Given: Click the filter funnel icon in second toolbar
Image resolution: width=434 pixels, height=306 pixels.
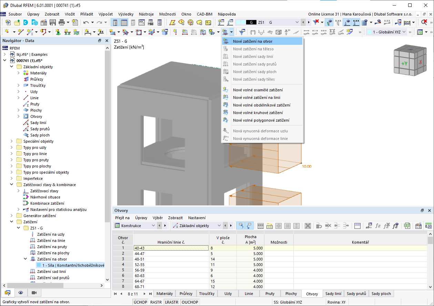Looking at the screenshot, I should 242,32.
